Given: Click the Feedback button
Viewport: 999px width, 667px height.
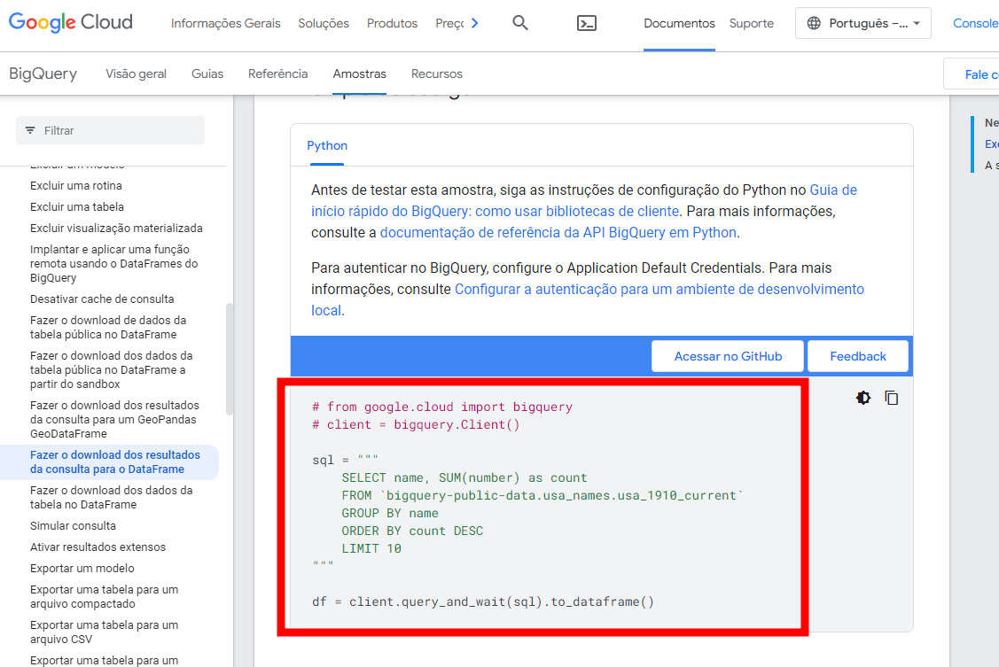Looking at the screenshot, I should (857, 356).
